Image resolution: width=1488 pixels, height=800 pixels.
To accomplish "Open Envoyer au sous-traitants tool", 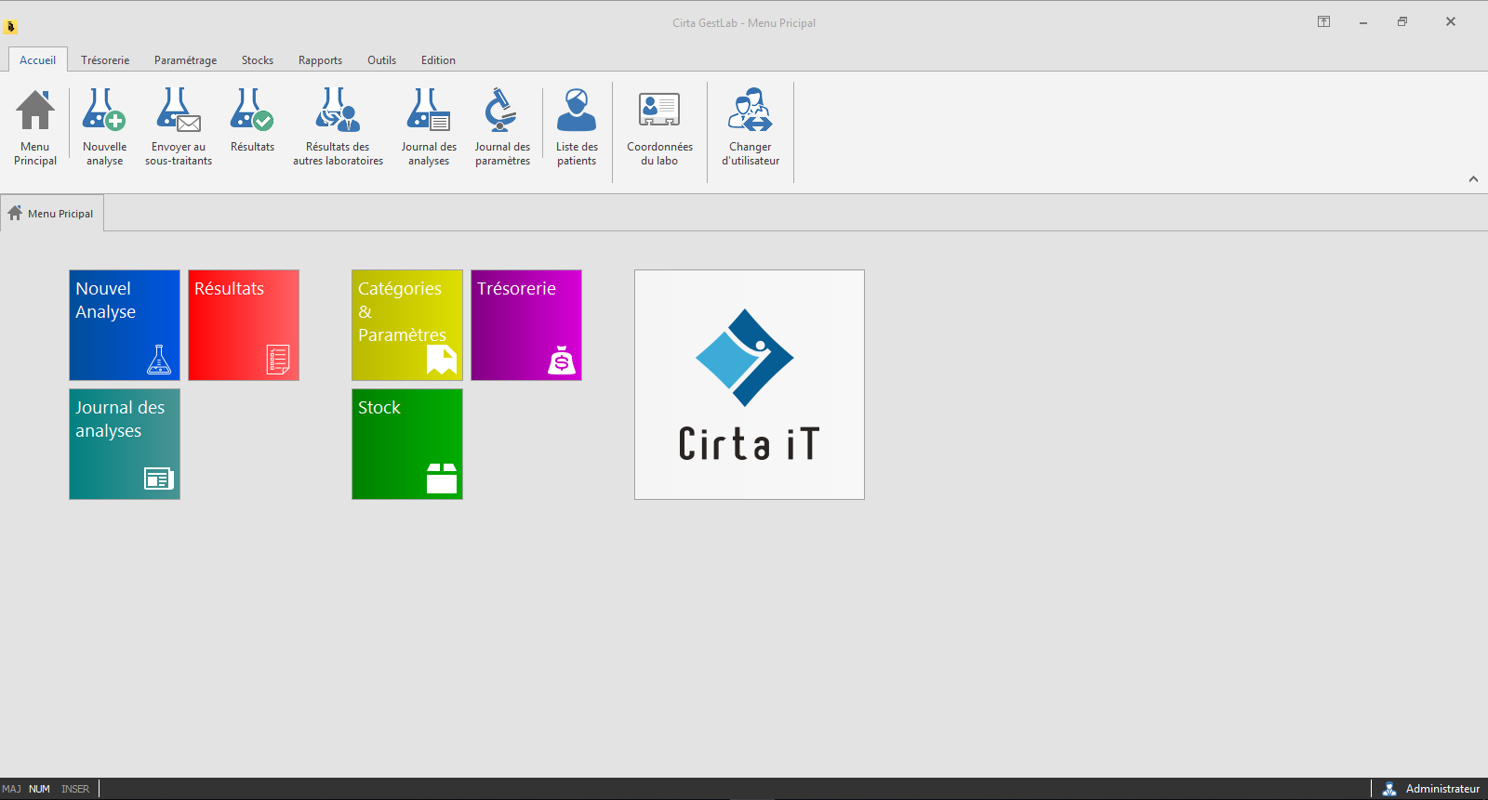I will [179, 127].
